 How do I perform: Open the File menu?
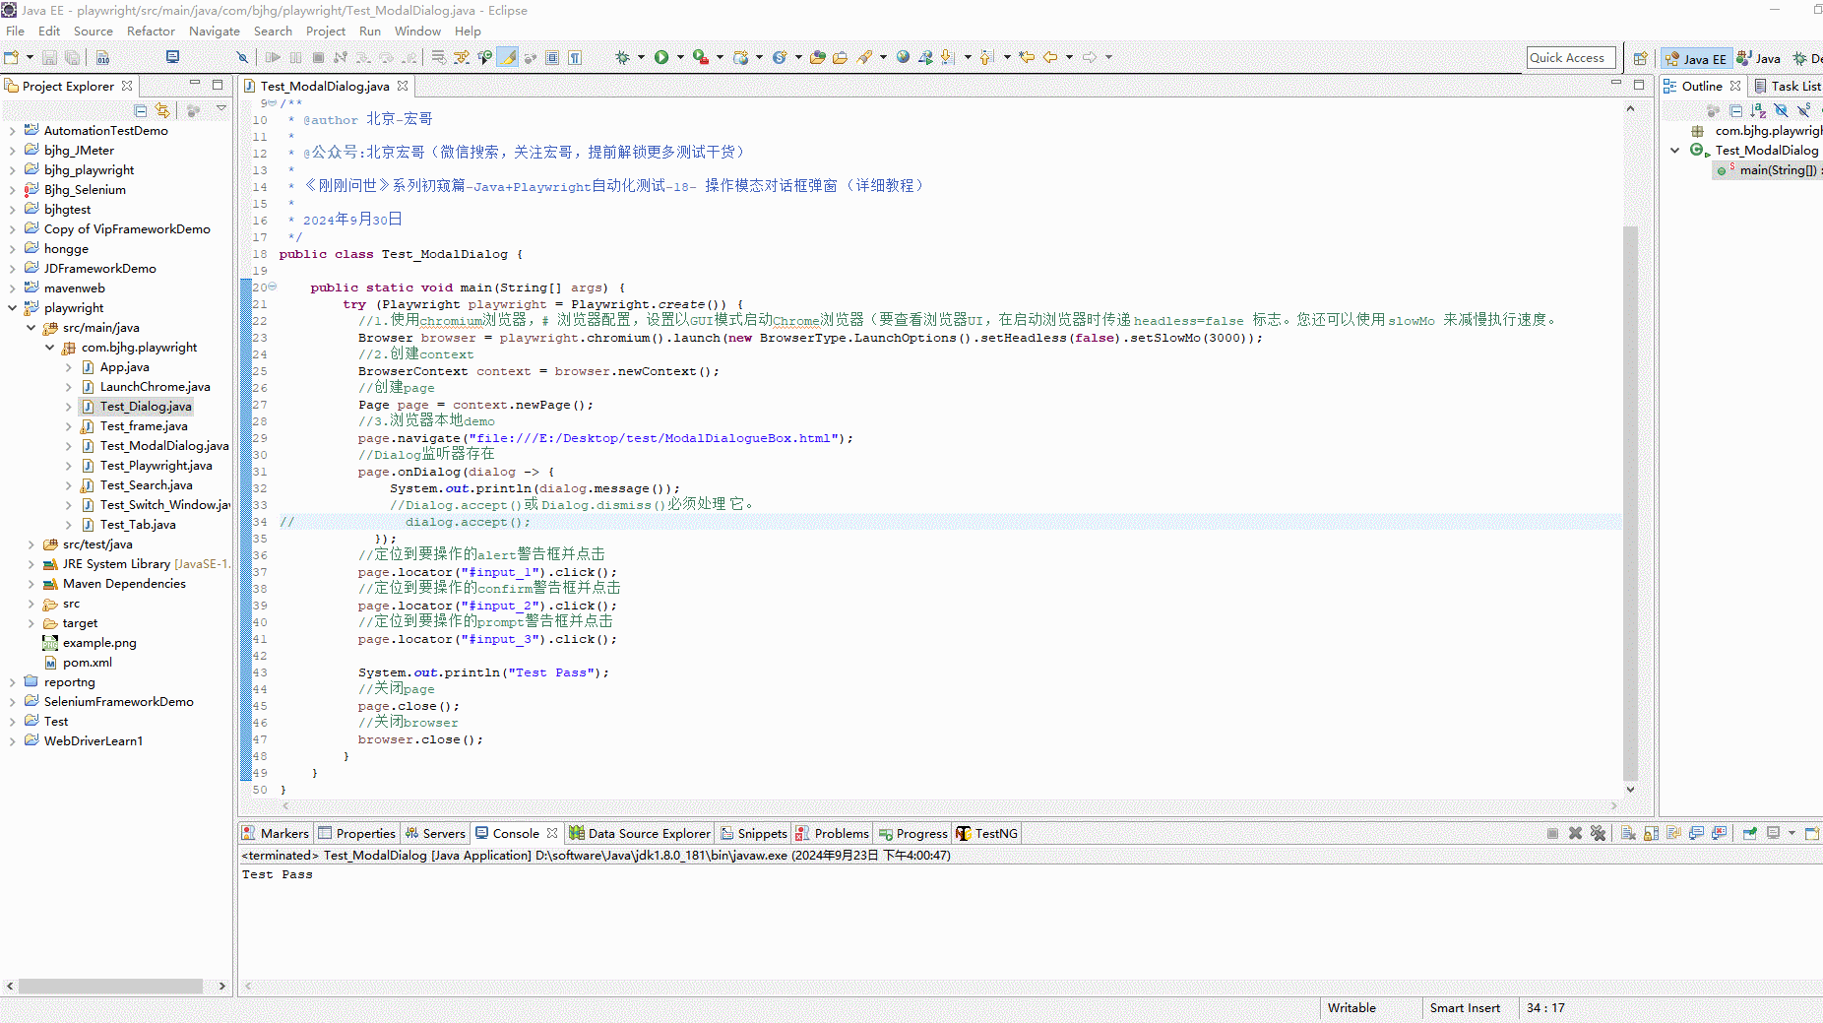click(15, 31)
